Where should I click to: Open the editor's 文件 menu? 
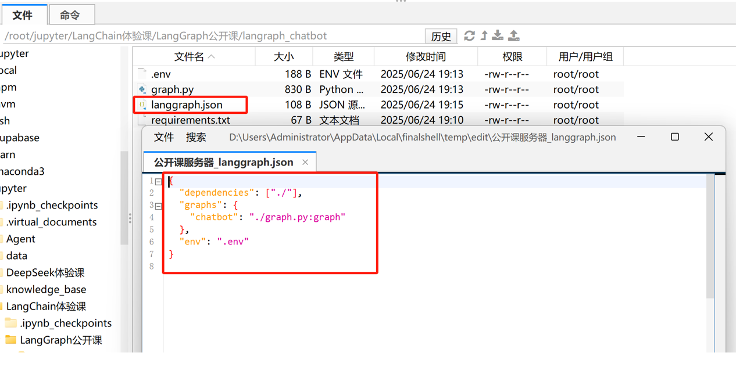click(x=164, y=138)
